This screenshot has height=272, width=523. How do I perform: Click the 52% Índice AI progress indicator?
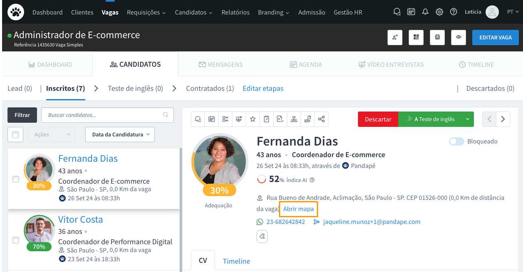click(x=262, y=179)
